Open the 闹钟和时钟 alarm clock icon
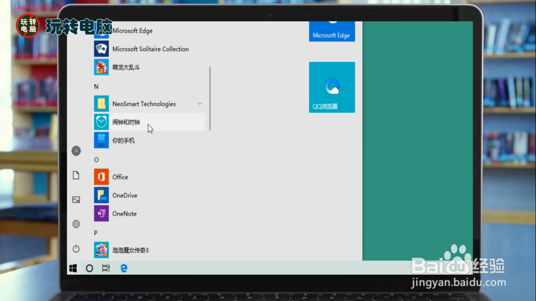The height and width of the screenshot is (301, 536). click(101, 122)
